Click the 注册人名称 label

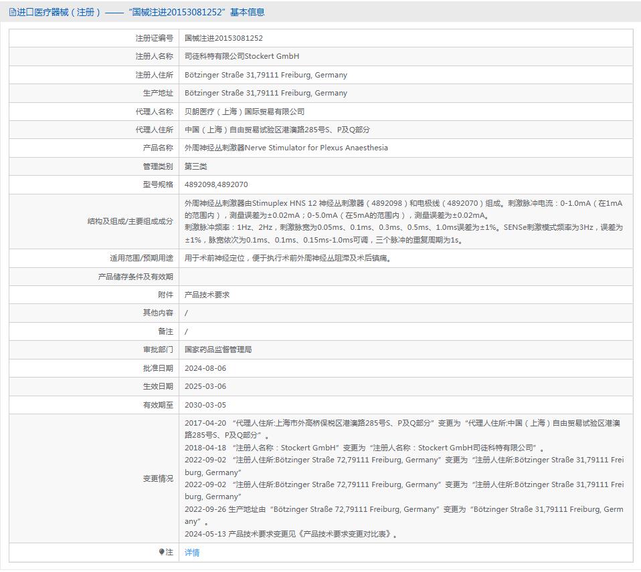[x=154, y=56]
